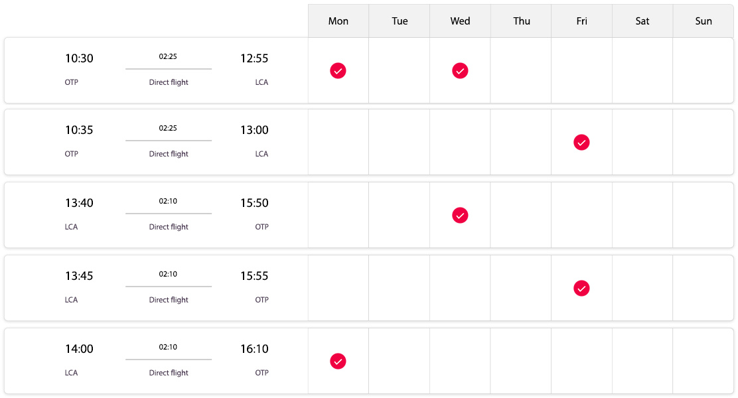Click the Wednesday checkmark for 10:30 OTP flight

(460, 70)
